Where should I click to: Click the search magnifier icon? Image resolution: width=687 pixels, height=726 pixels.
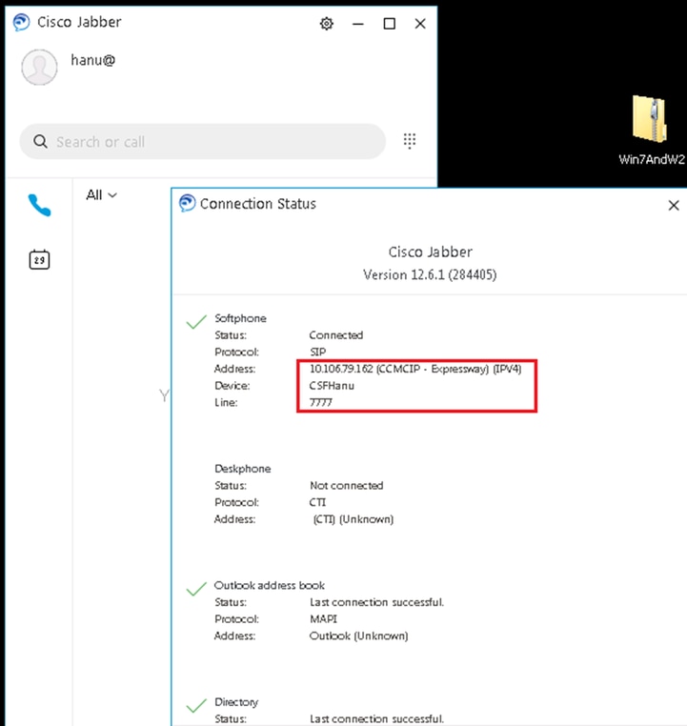click(x=40, y=141)
